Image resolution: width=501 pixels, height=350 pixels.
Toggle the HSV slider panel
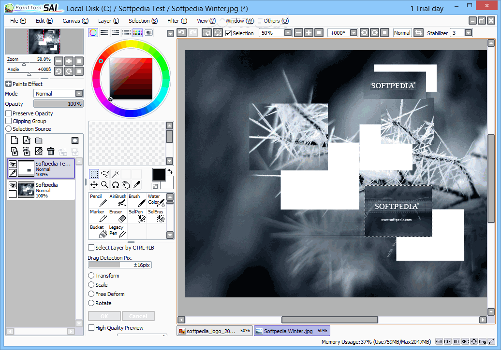click(x=116, y=32)
